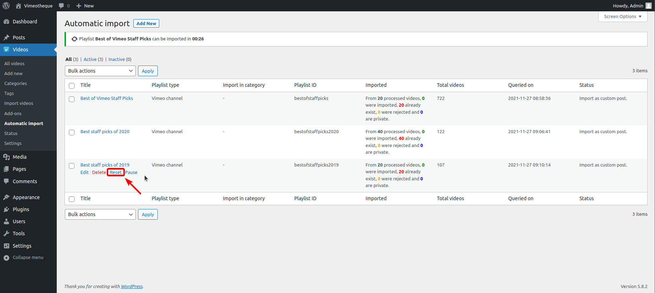
Task: Open Categories submenu item
Action: 16,83
